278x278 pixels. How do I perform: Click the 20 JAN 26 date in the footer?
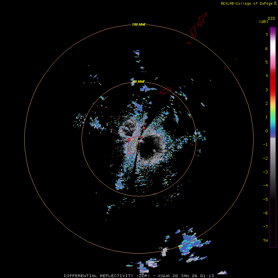[185, 276]
